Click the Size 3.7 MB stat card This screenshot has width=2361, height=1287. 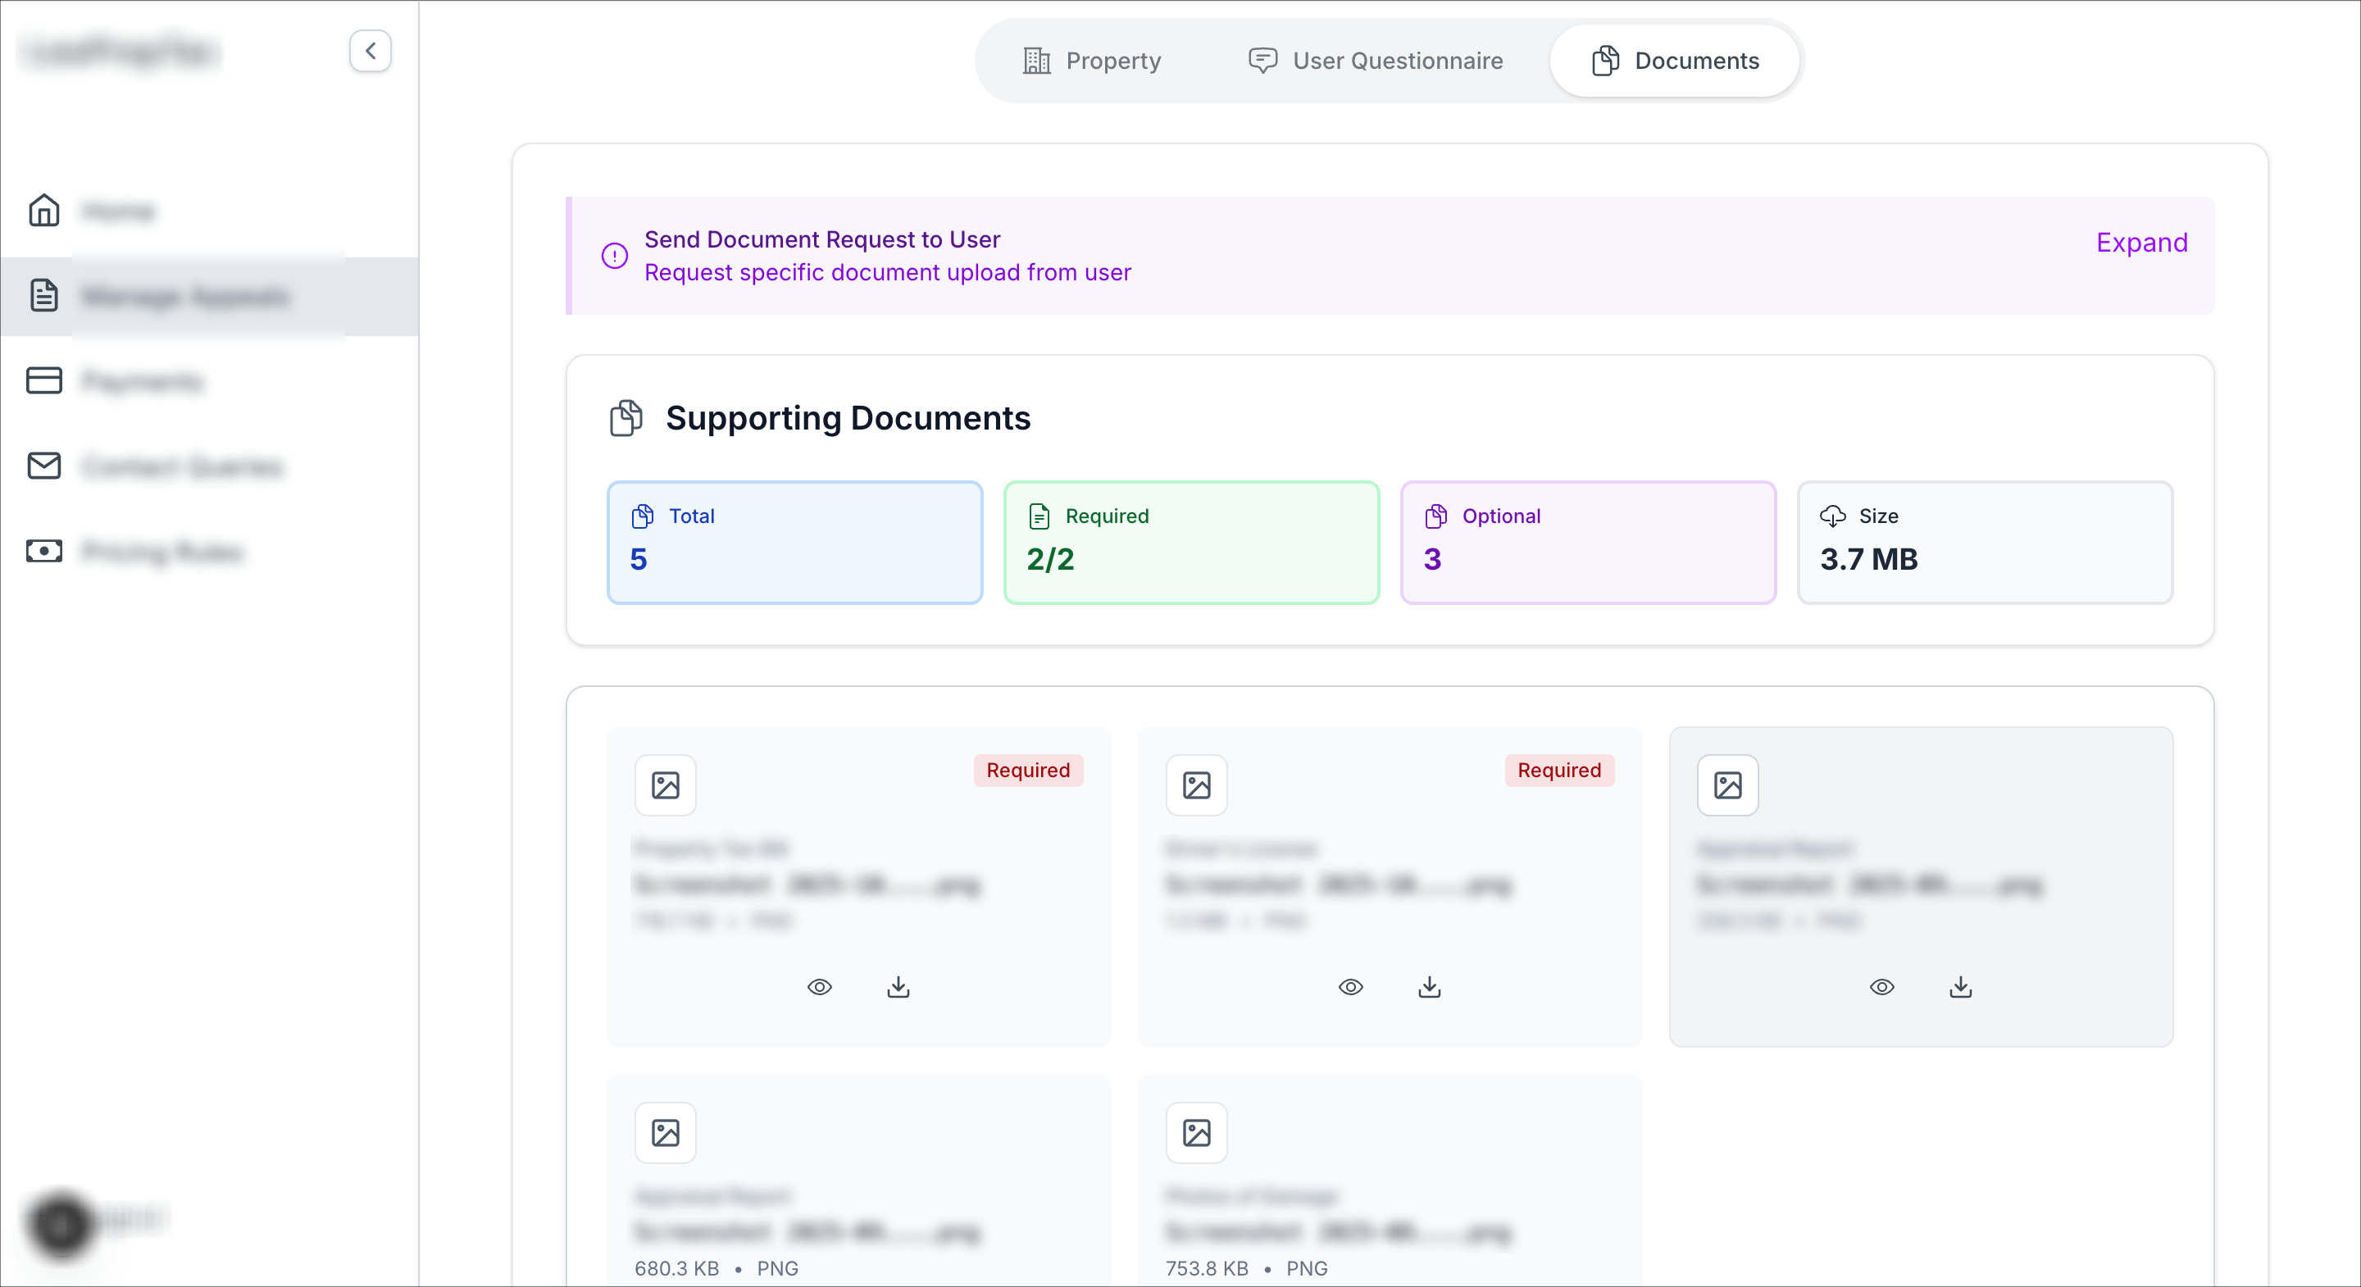point(1986,542)
